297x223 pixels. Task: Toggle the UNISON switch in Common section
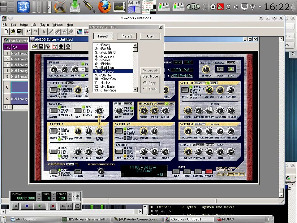(x=77, y=172)
